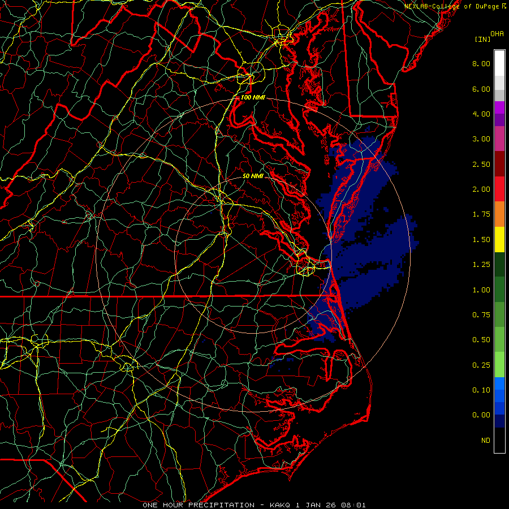Click the ONE HOUR PRECIPITATION title text
The height and width of the screenshot is (509, 509).
[x=199, y=505]
